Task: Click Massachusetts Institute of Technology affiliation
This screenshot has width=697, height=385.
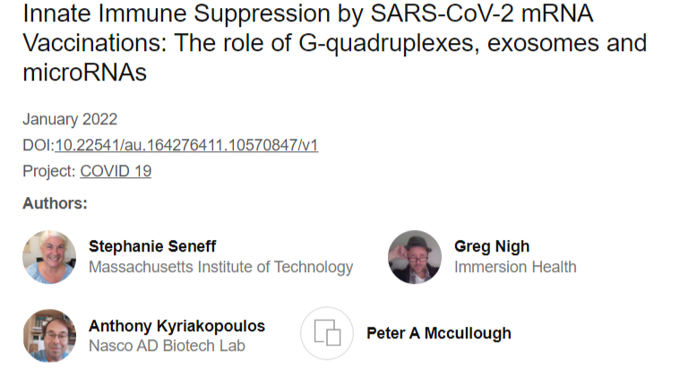Action: click(x=220, y=267)
